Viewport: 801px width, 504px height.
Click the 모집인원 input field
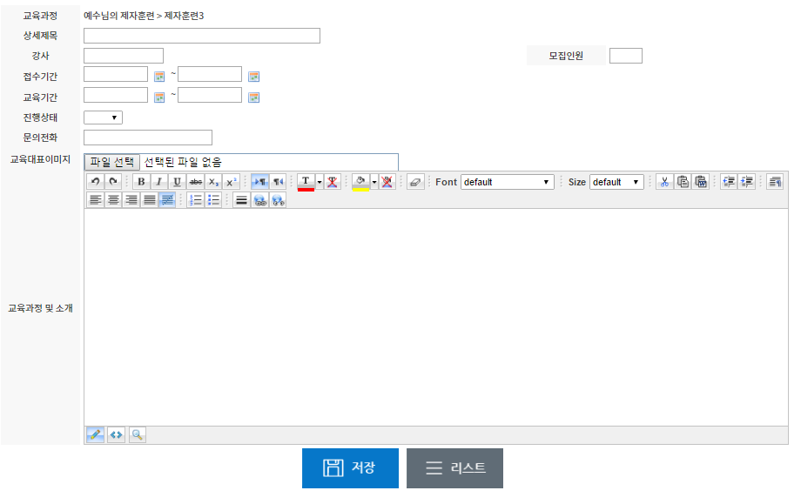[626, 56]
